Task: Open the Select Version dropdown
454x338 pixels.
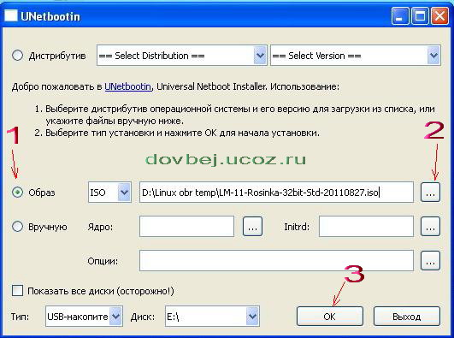Action: (356, 55)
